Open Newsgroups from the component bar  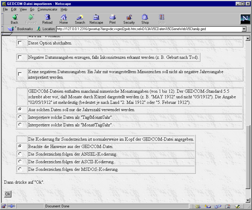tap(218, 206)
